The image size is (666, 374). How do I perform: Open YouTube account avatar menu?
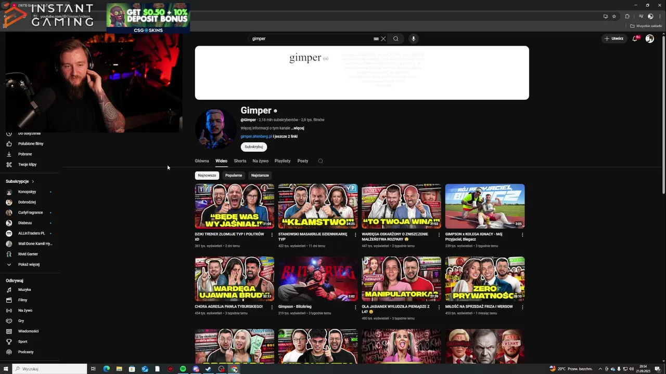pyautogui.click(x=649, y=38)
